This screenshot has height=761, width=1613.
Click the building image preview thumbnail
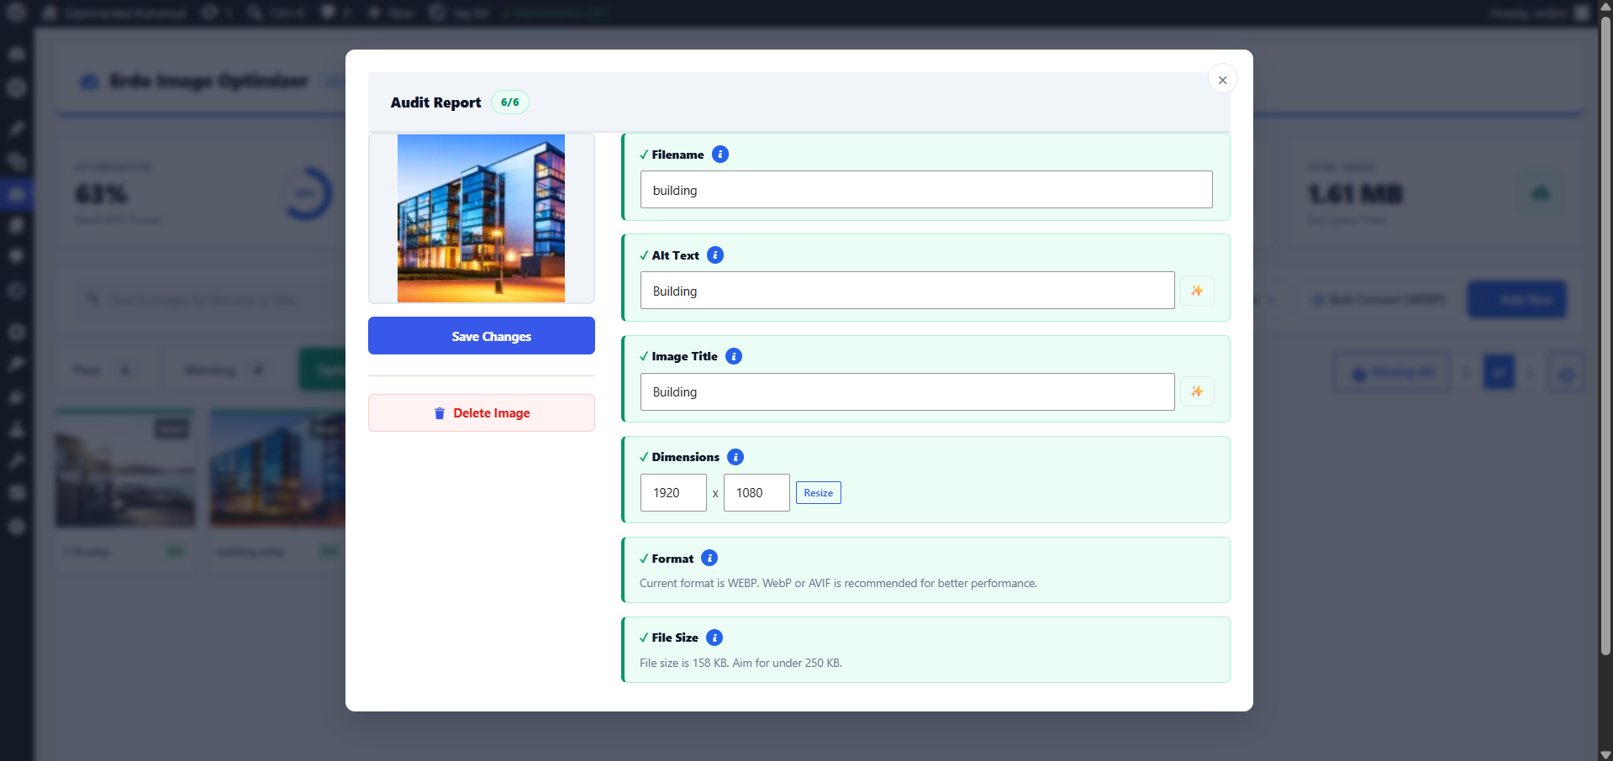(x=482, y=218)
